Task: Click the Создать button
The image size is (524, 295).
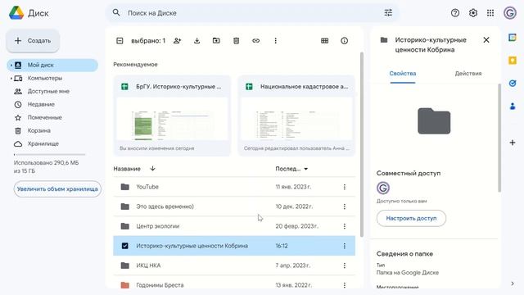Action: 33,41
